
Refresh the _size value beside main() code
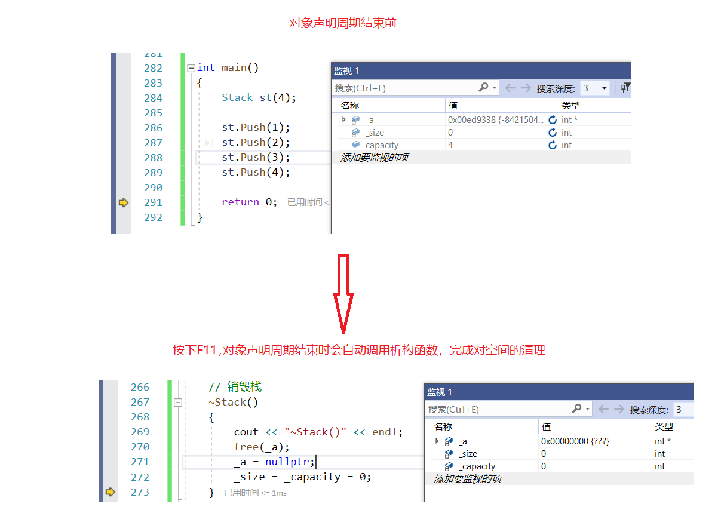[553, 133]
